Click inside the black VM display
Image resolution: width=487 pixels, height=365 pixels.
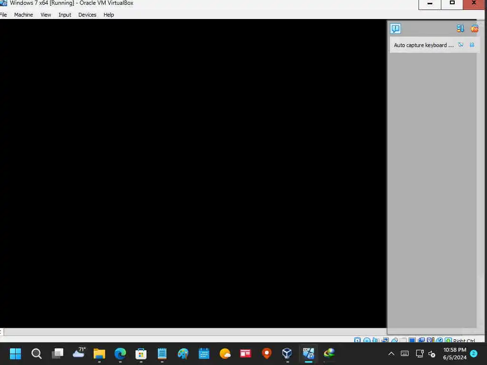click(x=193, y=173)
